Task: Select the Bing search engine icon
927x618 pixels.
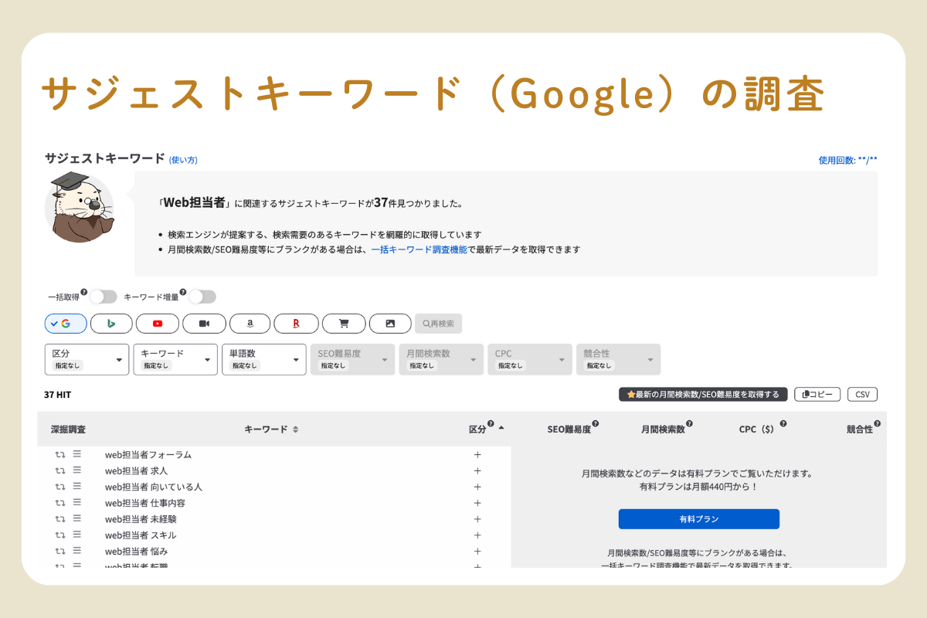Action: pos(111,324)
